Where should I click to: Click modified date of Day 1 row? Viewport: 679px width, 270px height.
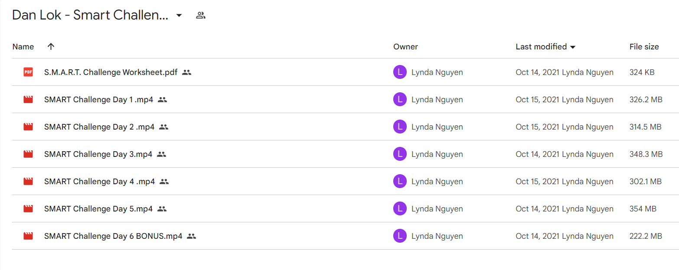coord(565,100)
